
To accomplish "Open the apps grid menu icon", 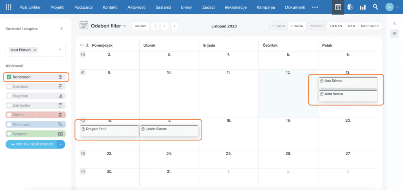I will pyautogui.click(x=8, y=7).
